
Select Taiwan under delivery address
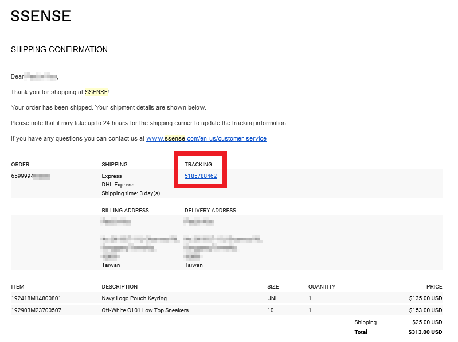coord(194,265)
